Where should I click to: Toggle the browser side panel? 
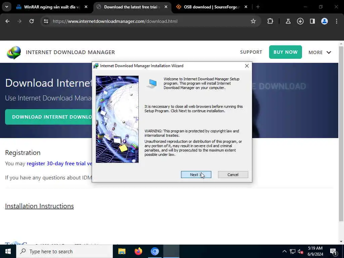click(x=312, y=21)
